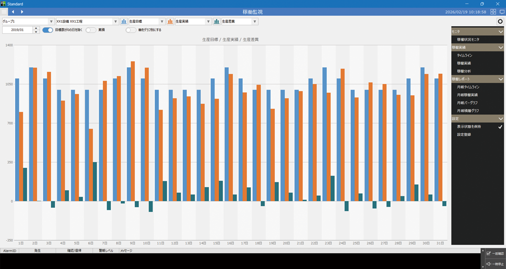Viewport: 506px width, 269px height.
Task: Open the hamburger menu in title bar
Action: (x=4, y=12)
